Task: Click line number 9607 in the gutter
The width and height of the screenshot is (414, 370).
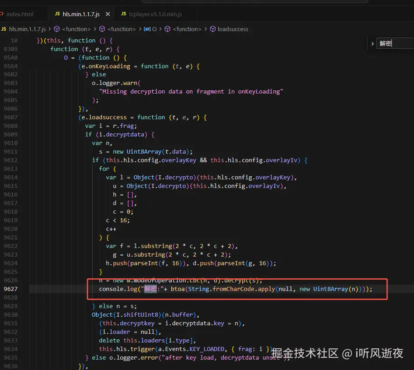Action: pyautogui.click(x=11, y=117)
